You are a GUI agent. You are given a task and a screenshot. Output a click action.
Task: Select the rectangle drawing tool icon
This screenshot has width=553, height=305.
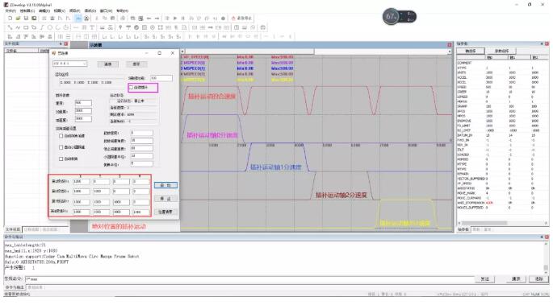click(26, 27)
